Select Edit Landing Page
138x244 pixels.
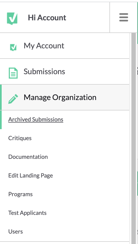(x=31, y=176)
